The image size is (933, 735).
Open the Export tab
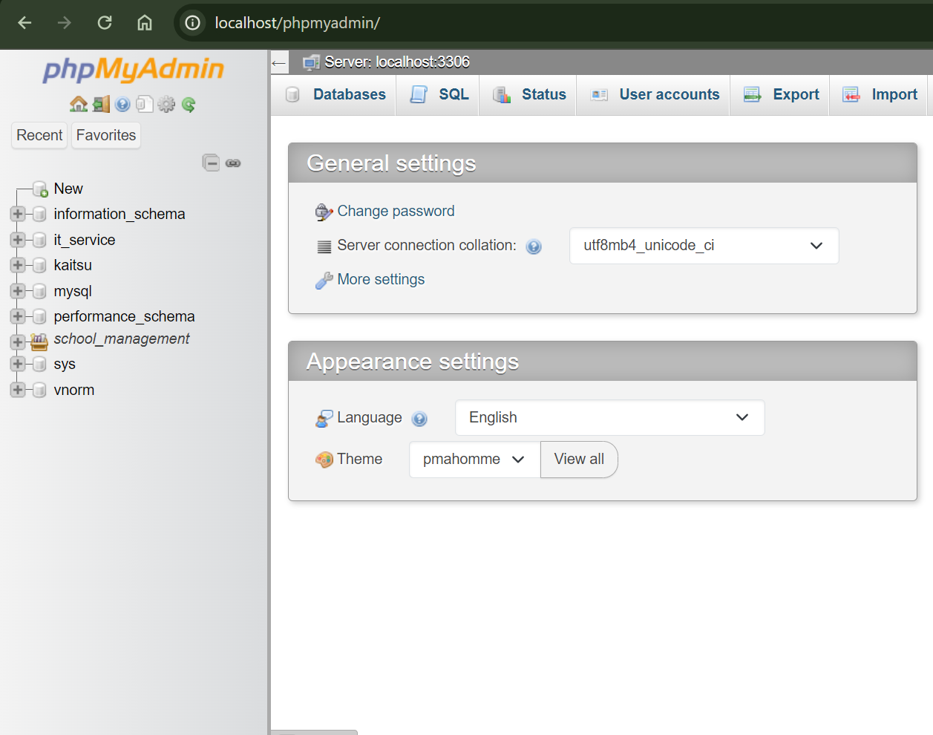pyautogui.click(x=780, y=95)
